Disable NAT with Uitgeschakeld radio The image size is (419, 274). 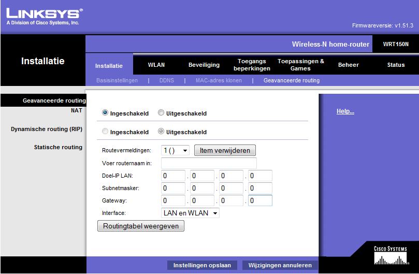point(161,113)
